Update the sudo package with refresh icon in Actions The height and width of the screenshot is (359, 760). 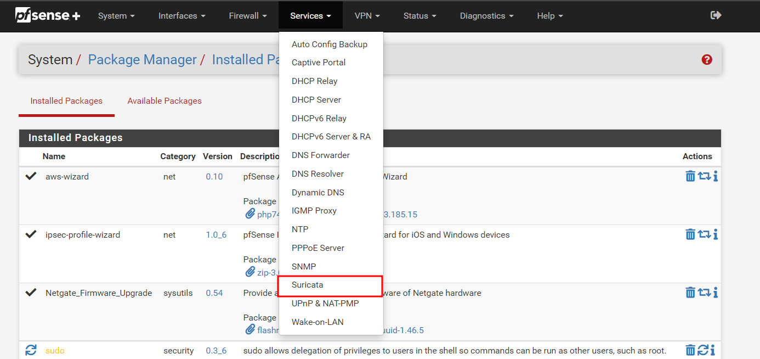click(703, 350)
